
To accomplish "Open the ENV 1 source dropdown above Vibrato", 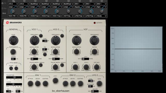I will tap(102, 4).
